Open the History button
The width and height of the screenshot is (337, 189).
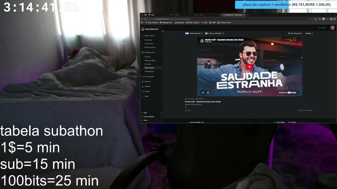tap(293, 122)
